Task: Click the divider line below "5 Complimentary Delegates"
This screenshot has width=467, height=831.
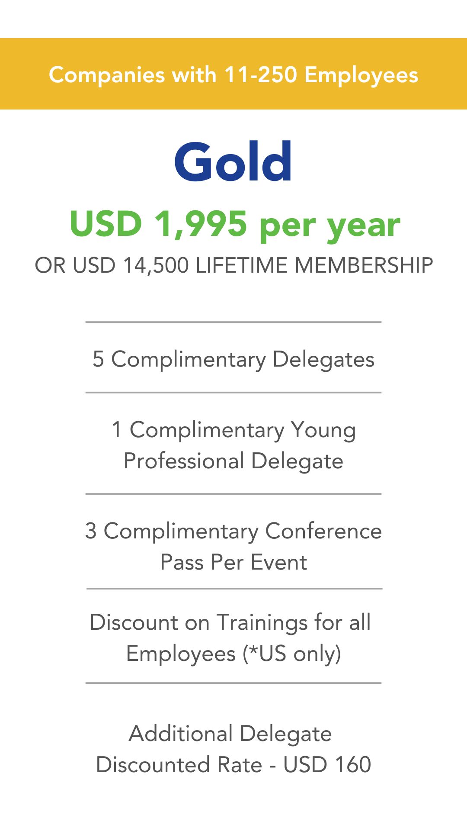Action: (233, 393)
